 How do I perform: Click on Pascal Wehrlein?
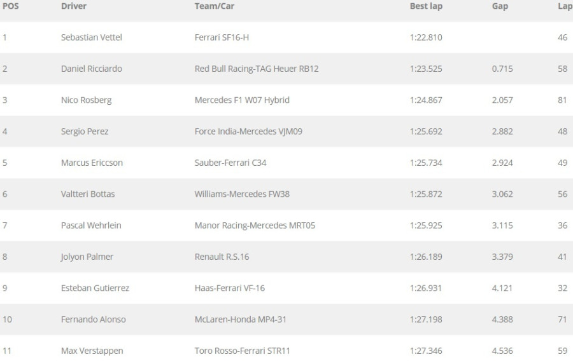coord(91,226)
